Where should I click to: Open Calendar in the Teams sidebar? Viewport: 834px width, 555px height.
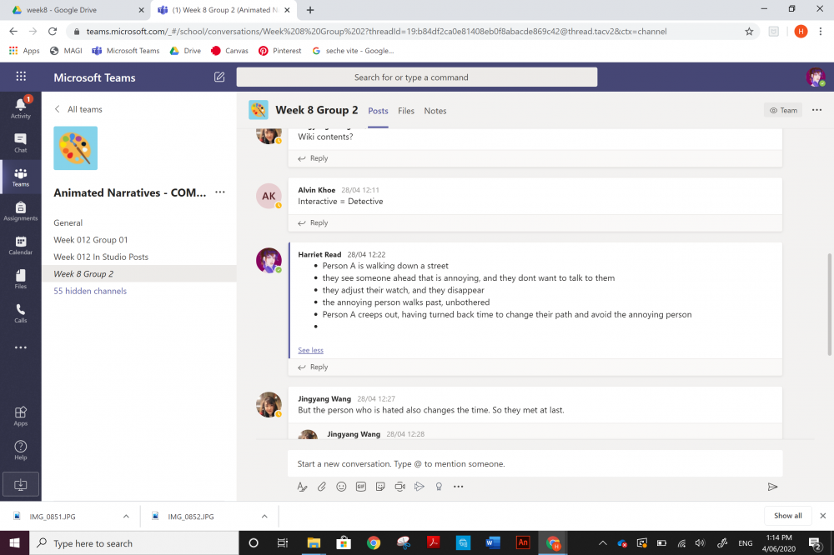[x=20, y=245]
